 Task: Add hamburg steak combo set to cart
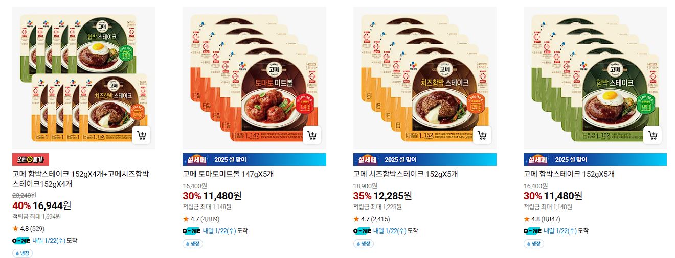pos(142,136)
